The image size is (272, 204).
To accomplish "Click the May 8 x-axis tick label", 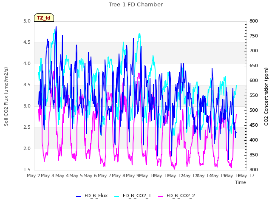I will [x=119, y=176].
